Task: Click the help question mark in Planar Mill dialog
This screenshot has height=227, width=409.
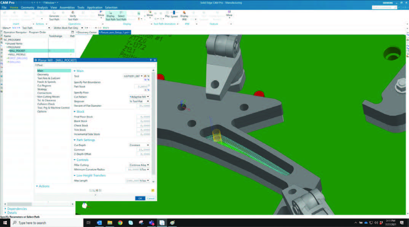Action: pyautogui.click(x=151, y=60)
